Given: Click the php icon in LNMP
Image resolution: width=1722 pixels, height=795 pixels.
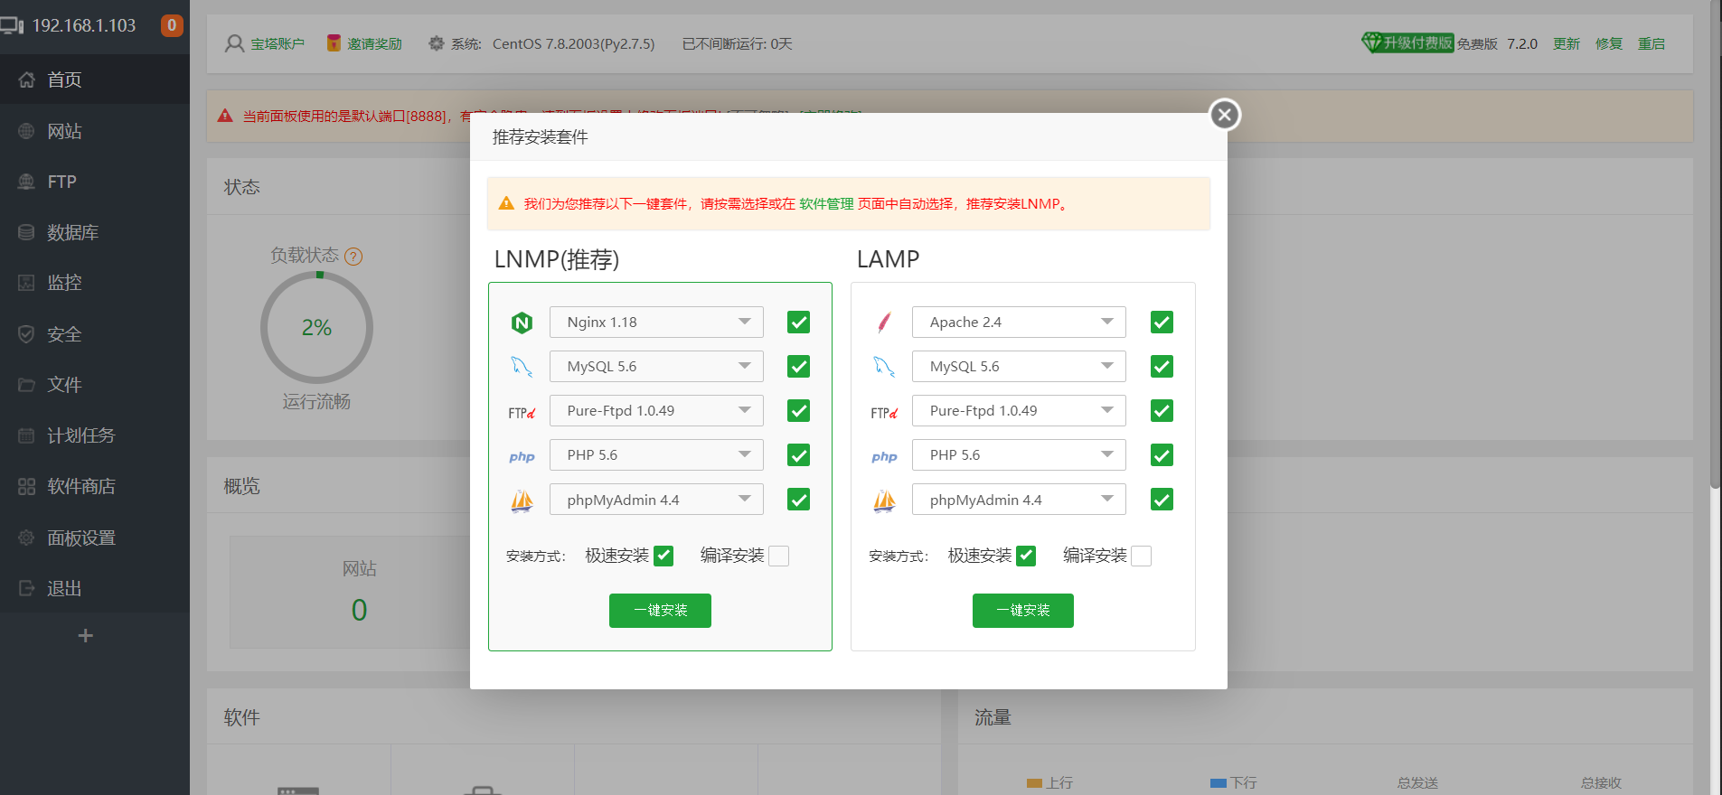Looking at the screenshot, I should (522, 457).
